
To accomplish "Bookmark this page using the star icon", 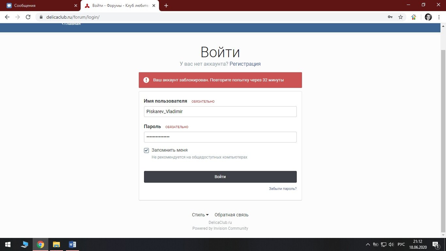I will (x=401, y=17).
